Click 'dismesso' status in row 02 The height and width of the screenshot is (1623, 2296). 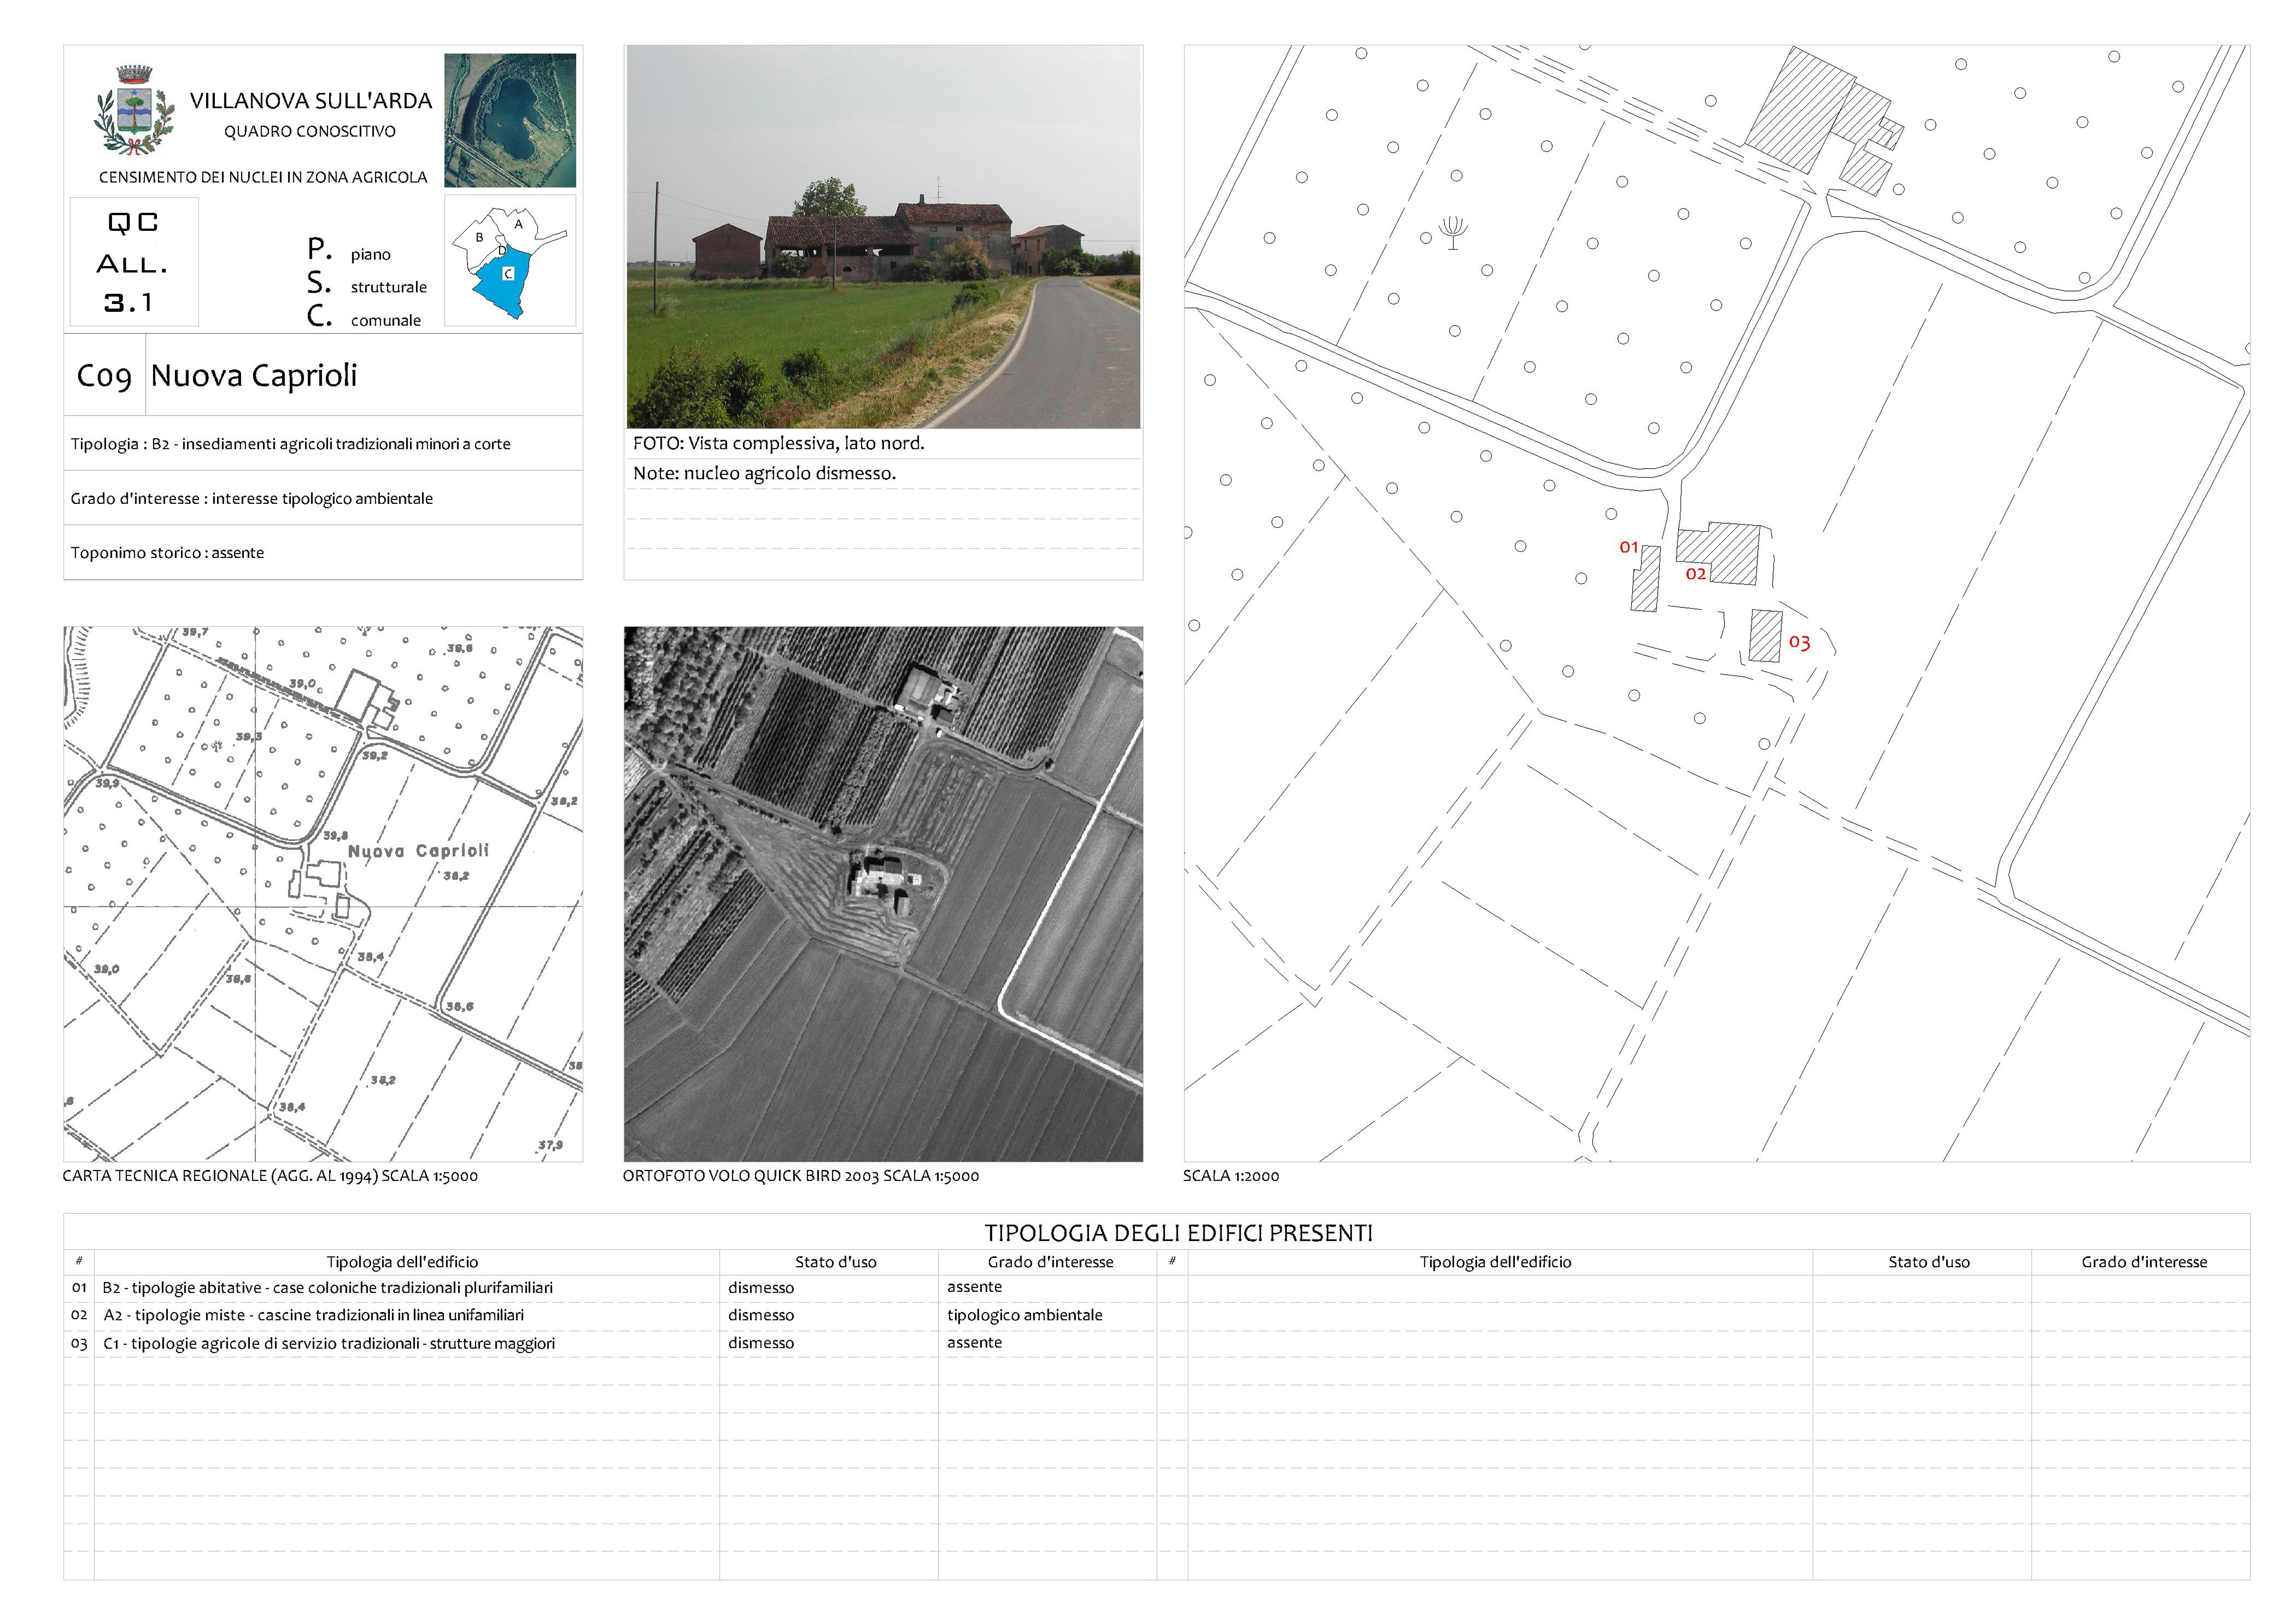pyautogui.click(x=761, y=1315)
